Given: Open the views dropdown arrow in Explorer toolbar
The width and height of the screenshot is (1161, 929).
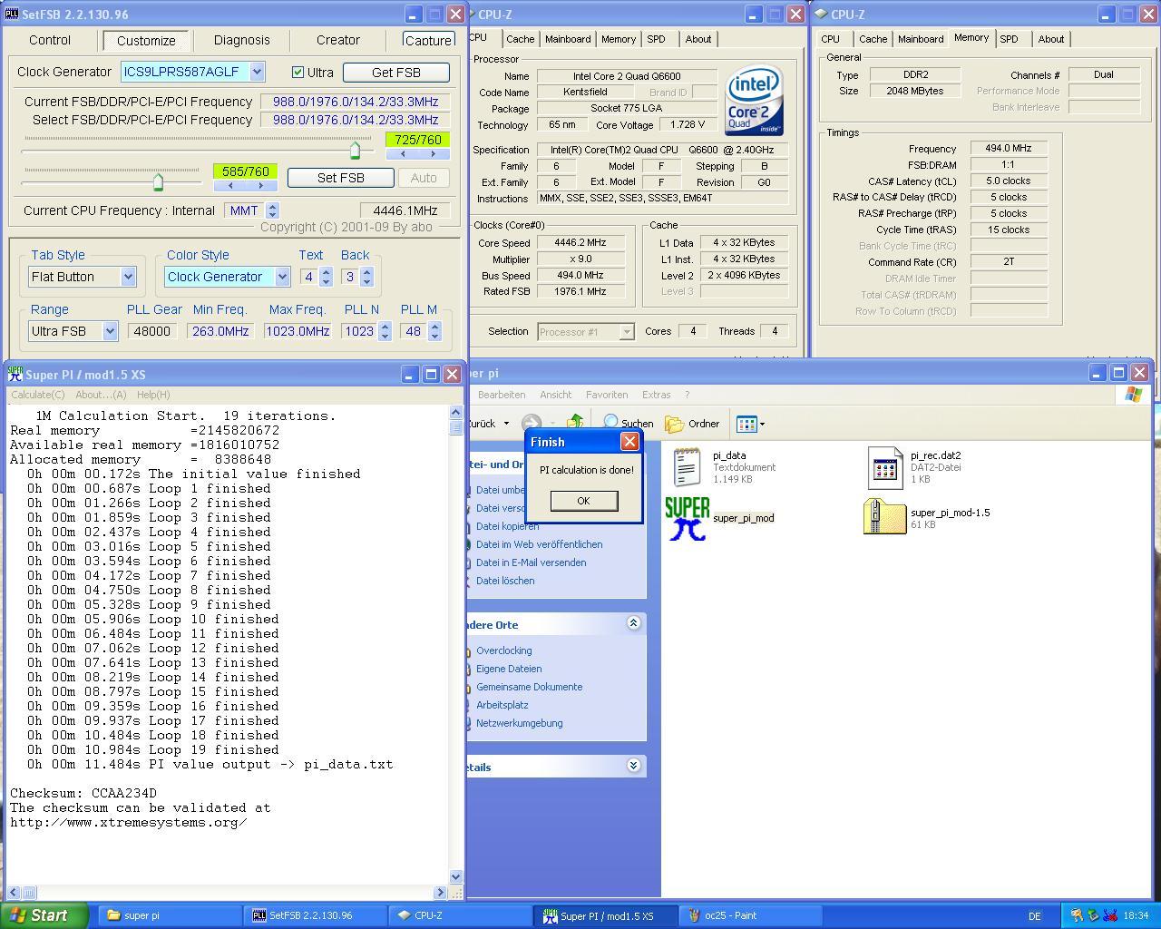Looking at the screenshot, I should pyautogui.click(x=762, y=424).
